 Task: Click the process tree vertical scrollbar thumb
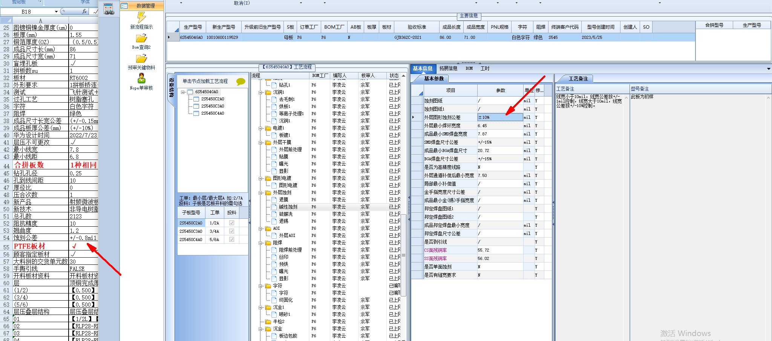[x=403, y=255]
